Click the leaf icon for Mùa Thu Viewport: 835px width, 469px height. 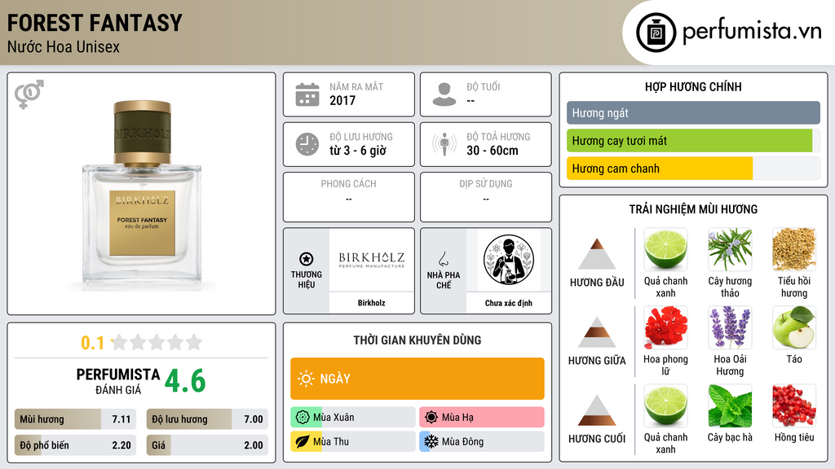coord(302,441)
